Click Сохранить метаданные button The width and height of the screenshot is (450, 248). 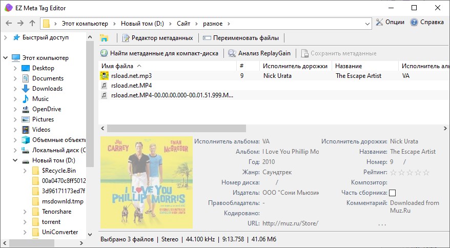(339, 53)
